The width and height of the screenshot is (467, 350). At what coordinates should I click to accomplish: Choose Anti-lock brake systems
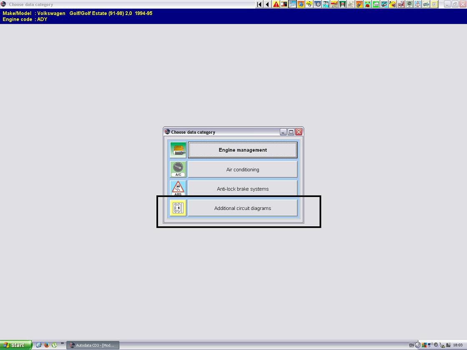pos(243,189)
